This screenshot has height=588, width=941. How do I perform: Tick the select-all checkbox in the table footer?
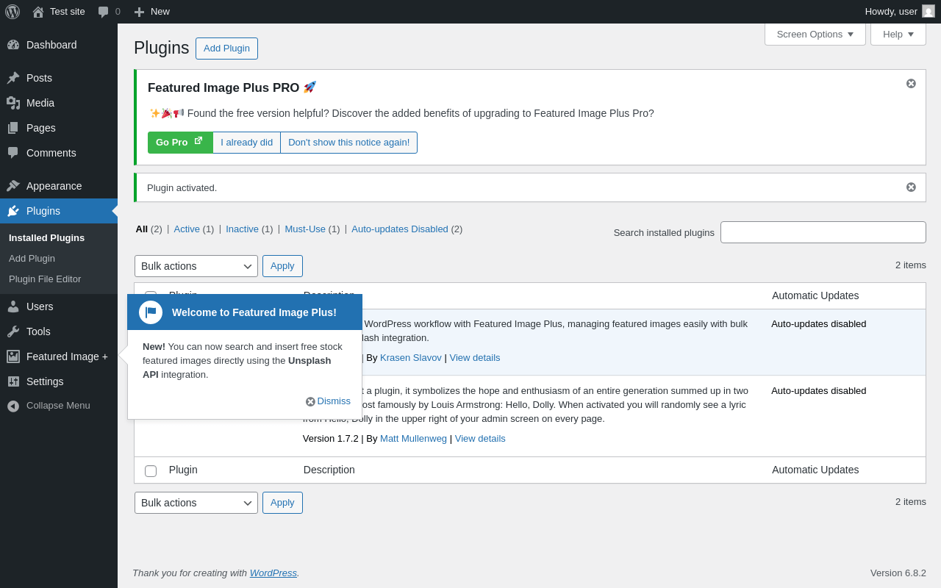(x=151, y=471)
